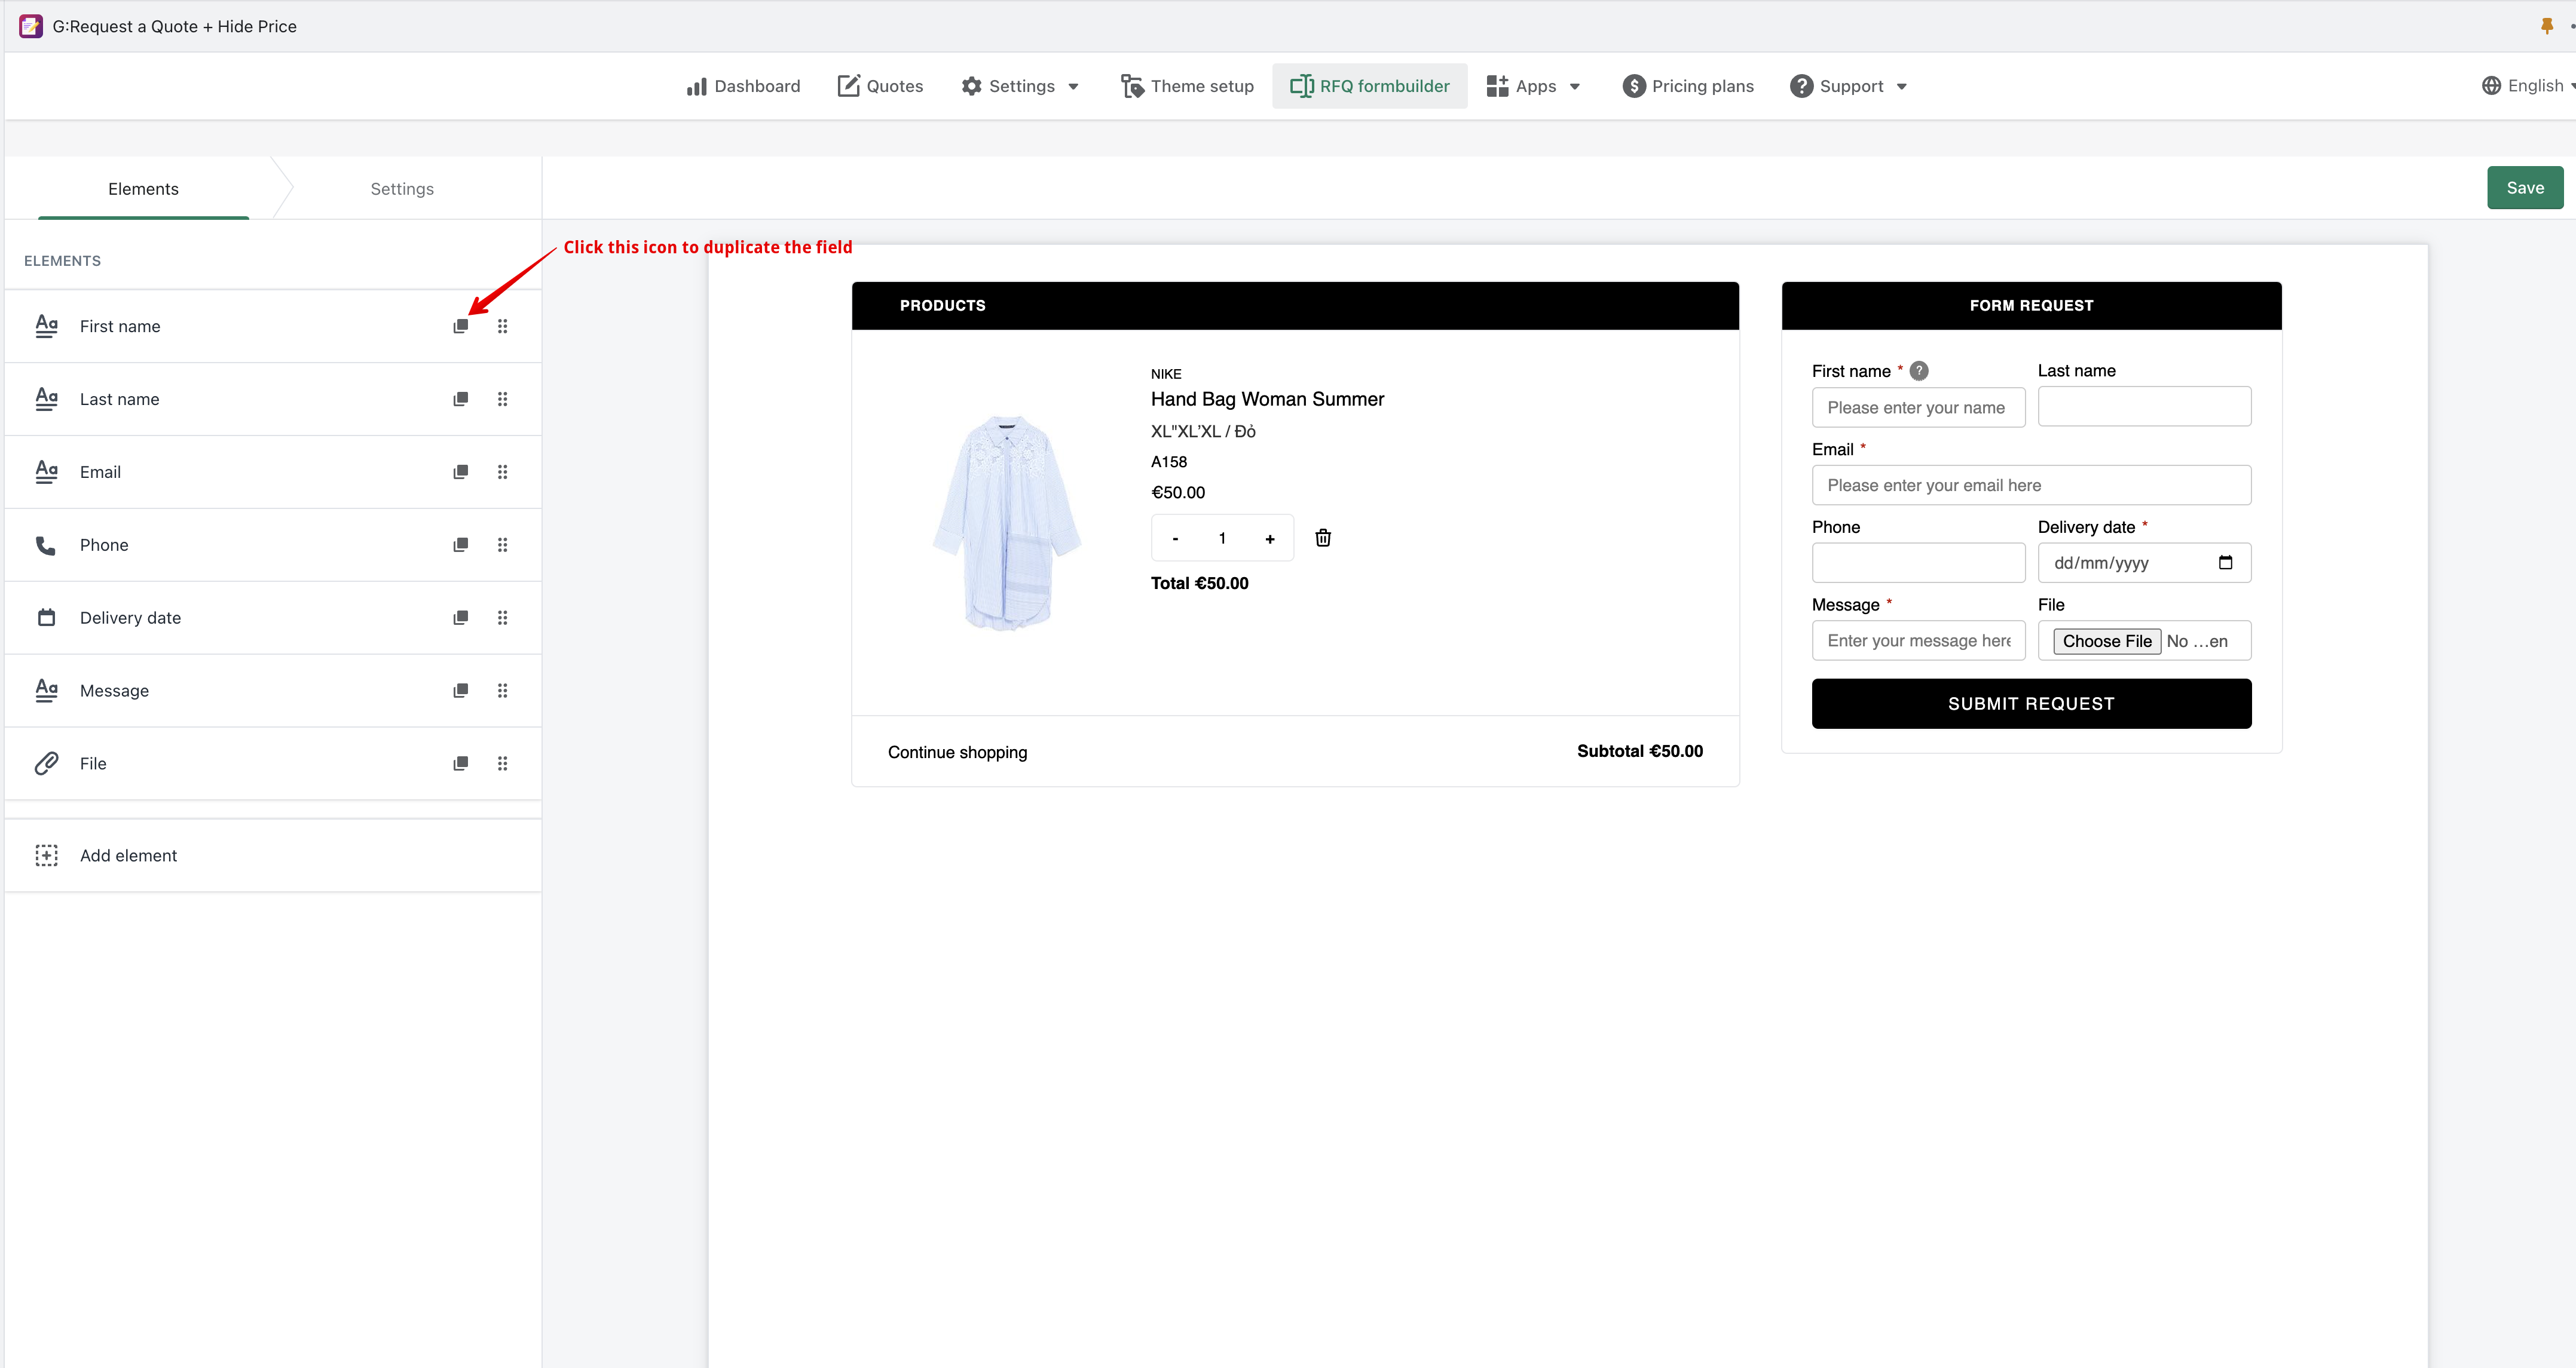Viewport: 2576px width, 1368px height.
Task: Select the Delivery date element row
Action: (273, 618)
